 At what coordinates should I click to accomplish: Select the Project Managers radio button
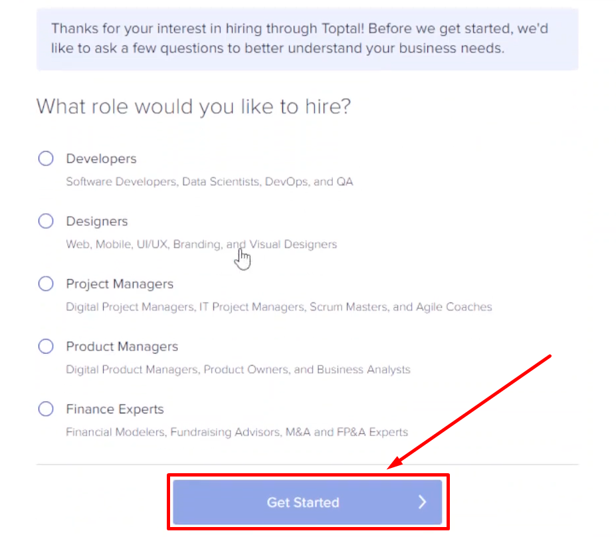coord(46,283)
